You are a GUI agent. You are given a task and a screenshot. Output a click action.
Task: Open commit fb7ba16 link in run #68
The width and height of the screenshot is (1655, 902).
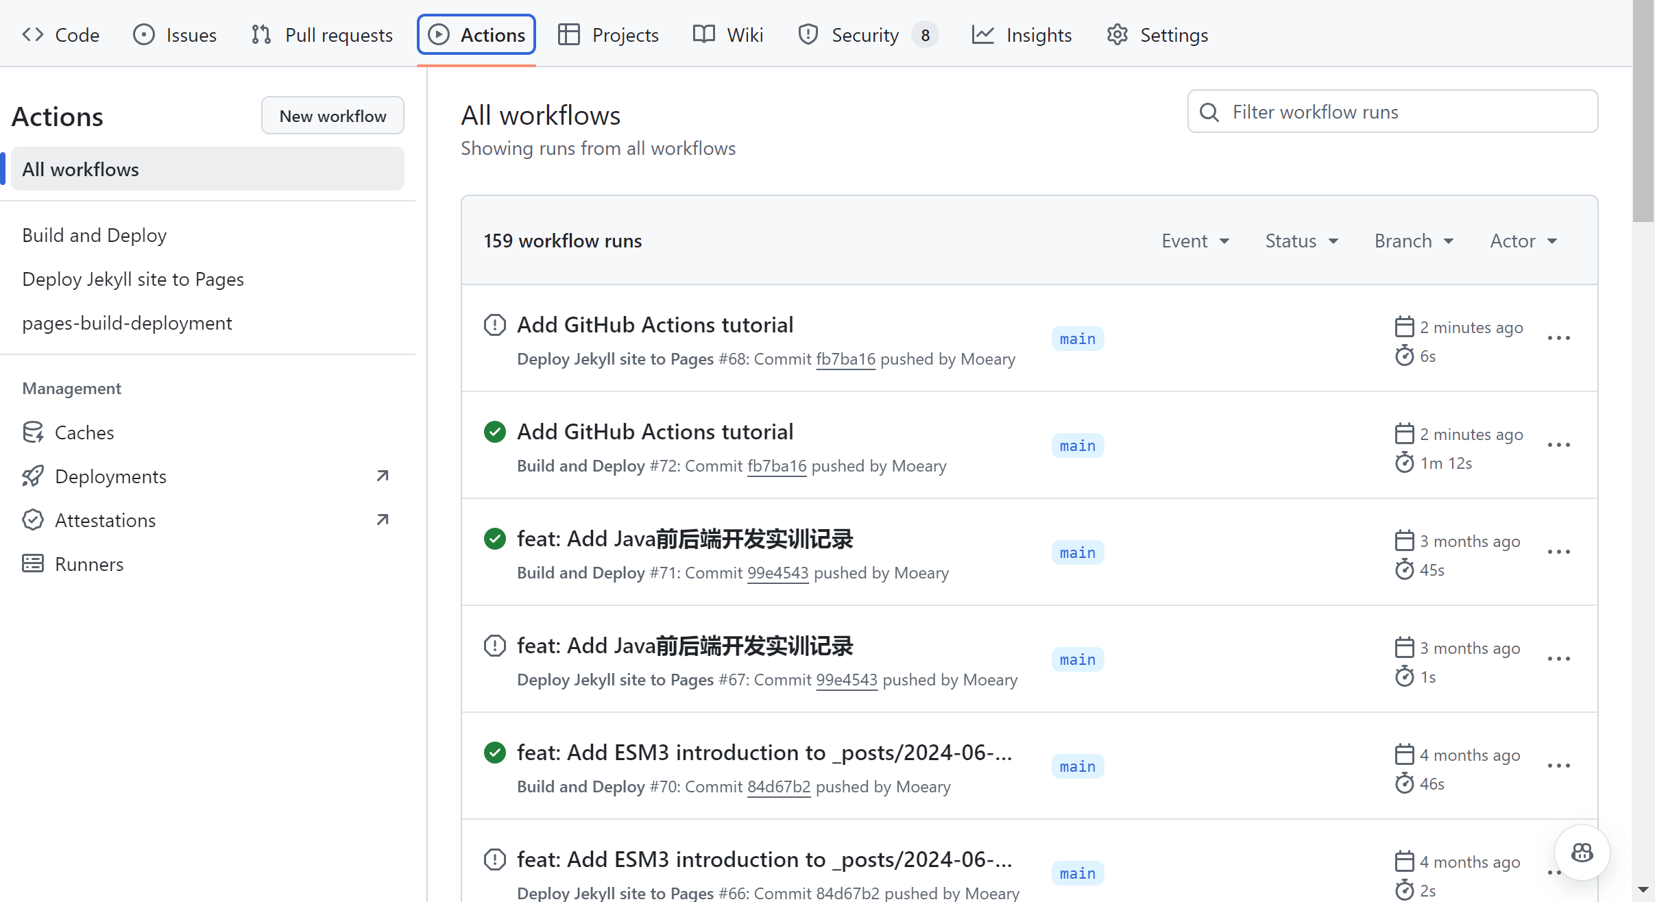click(845, 359)
